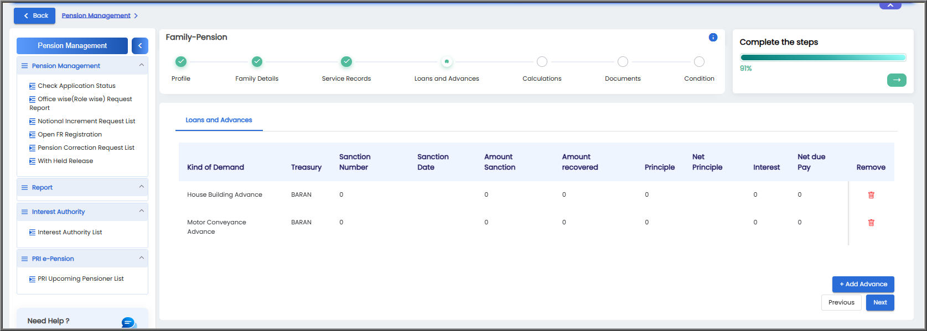Click the Amount recovered column header
927x331 pixels.
(x=580, y=162)
